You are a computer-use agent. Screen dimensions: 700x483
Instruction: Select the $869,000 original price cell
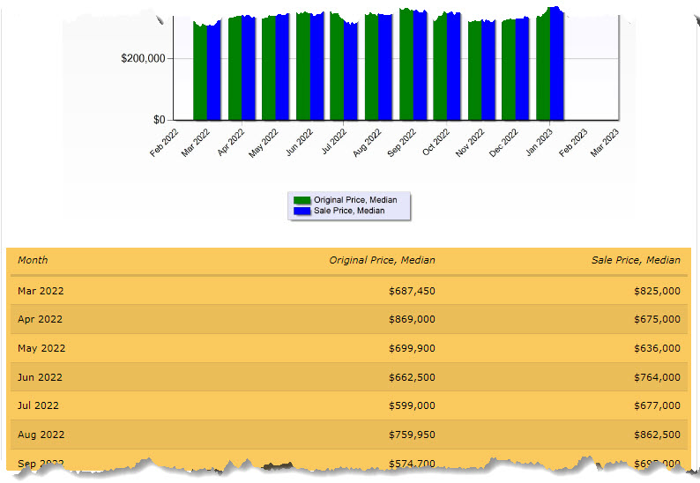pyautogui.click(x=411, y=319)
